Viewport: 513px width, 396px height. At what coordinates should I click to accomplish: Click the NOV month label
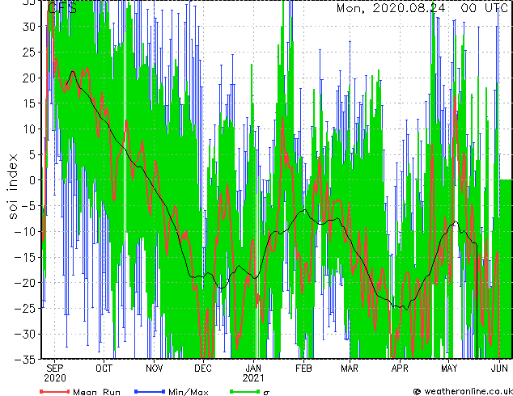[x=154, y=369]
